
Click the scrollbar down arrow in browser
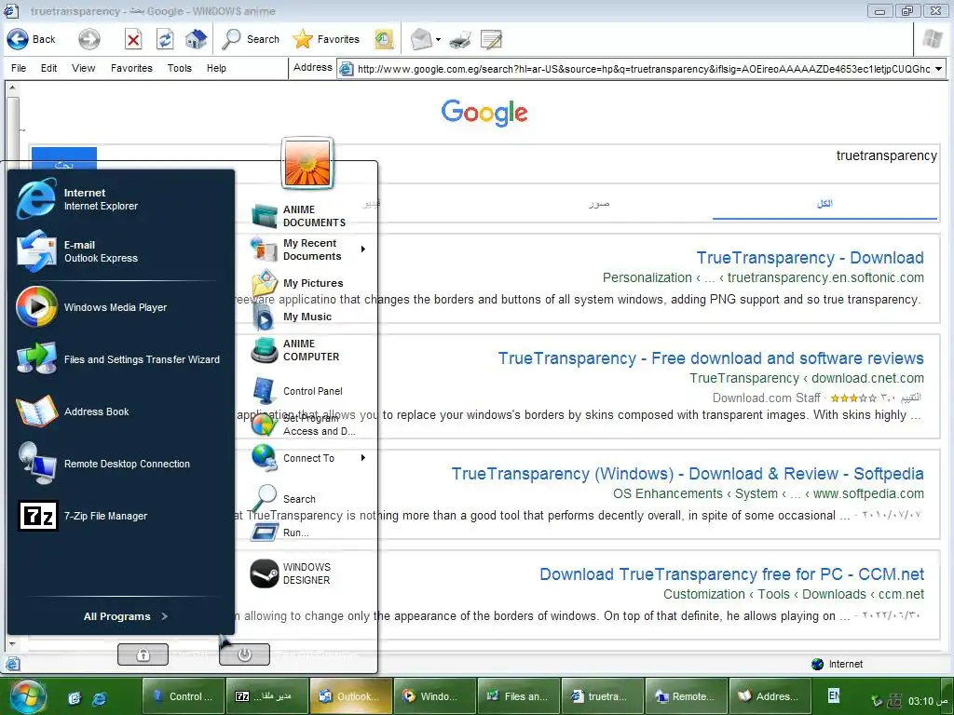[11, 642]
